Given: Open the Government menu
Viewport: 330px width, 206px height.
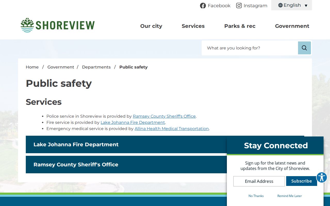Looking at the screenshot, I should pos(292,26).
